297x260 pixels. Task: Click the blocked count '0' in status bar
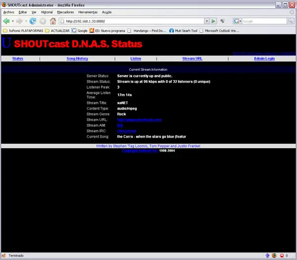(287, 256)
